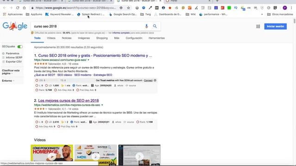Click the green square extension icon
Image resolution: width=296 pixels, height=166 pixels.
coord(229,8)
